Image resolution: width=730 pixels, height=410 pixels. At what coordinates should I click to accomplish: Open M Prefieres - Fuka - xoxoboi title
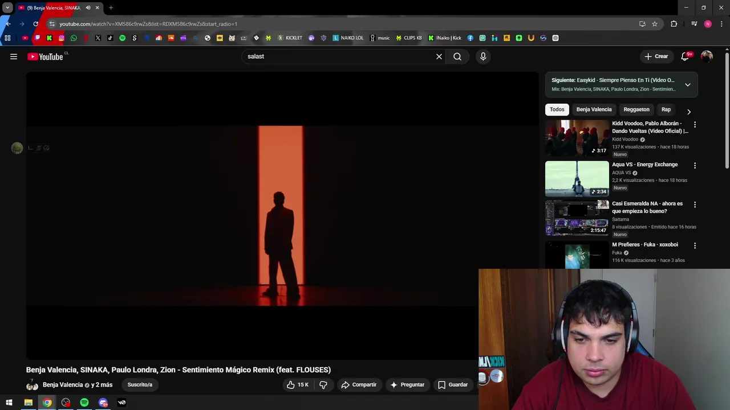(645, 245)
